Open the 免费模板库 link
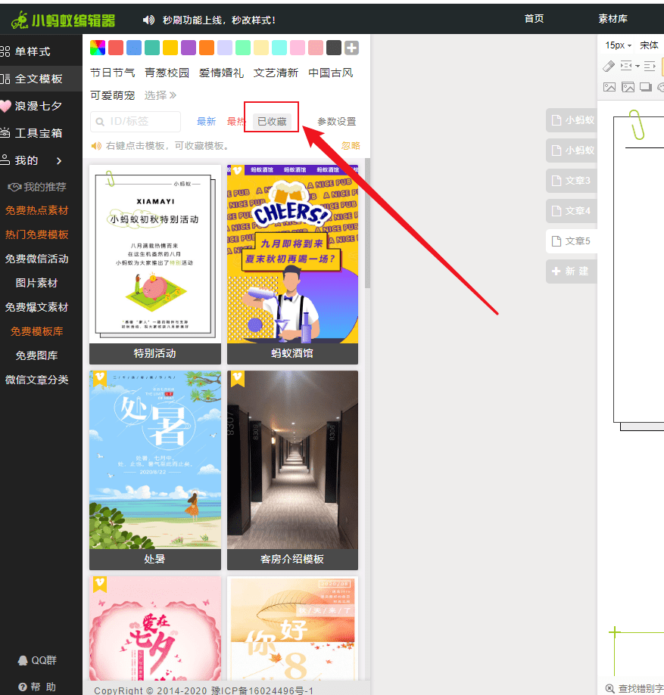Screen dimensions: 664x695 point(37,331)
